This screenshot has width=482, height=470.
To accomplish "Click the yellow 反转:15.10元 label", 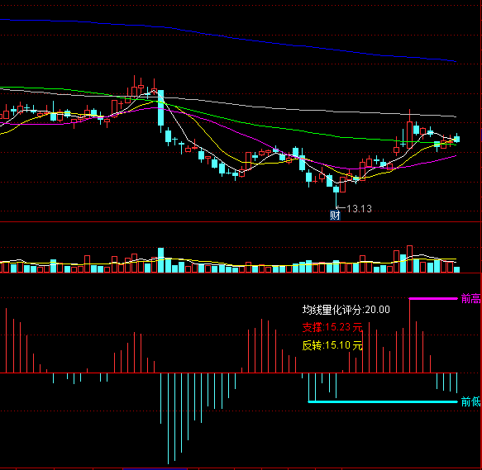I will pos(332,345).
